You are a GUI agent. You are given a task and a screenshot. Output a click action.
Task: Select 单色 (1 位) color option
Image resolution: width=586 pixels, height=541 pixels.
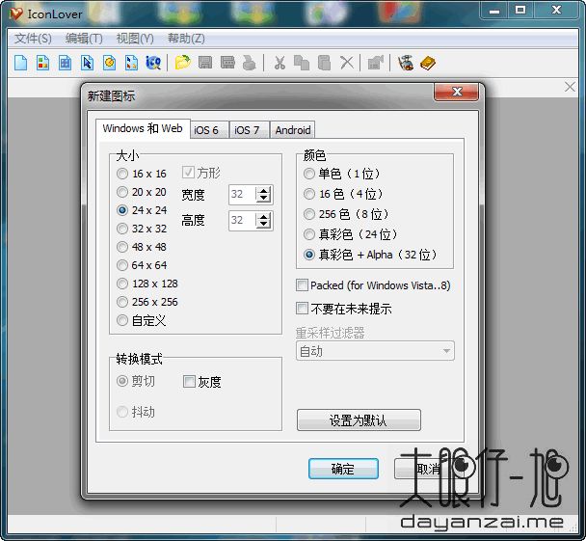click(341, 174)
